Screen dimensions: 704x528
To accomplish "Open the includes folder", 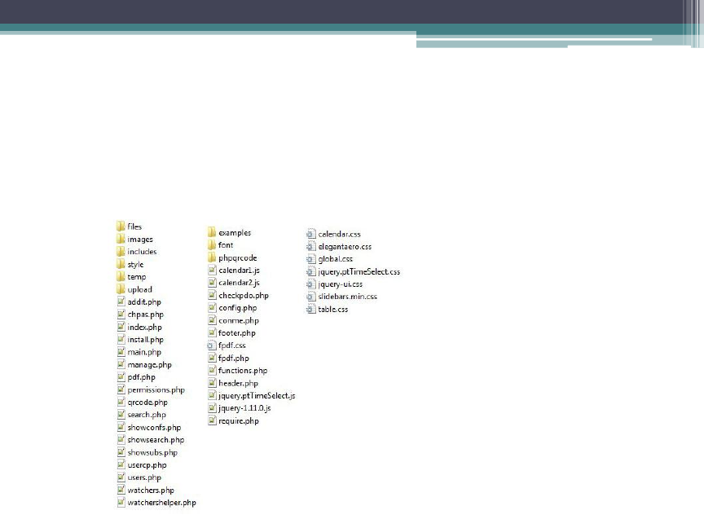I will [142, 252].
